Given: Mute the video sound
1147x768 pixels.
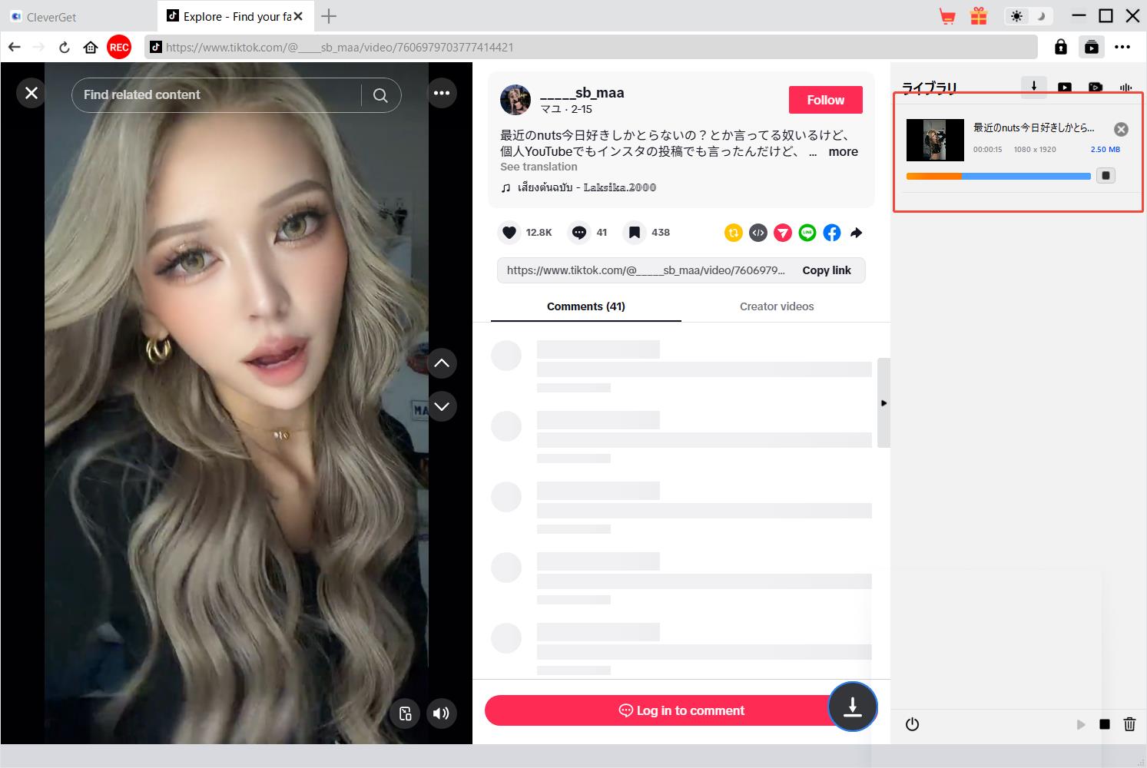Looking at the screenshot, I should [x=441, y=713].
